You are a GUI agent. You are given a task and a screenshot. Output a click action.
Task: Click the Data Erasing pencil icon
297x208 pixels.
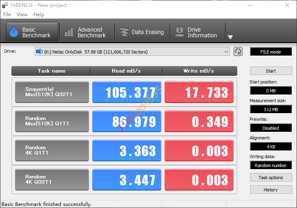coord(124,32)
